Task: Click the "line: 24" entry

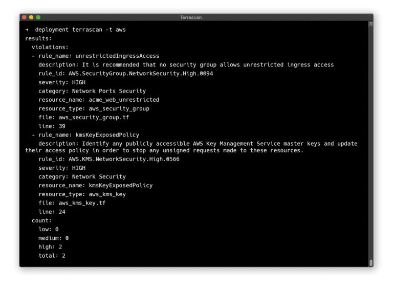Action: click(x=52, y=212)
